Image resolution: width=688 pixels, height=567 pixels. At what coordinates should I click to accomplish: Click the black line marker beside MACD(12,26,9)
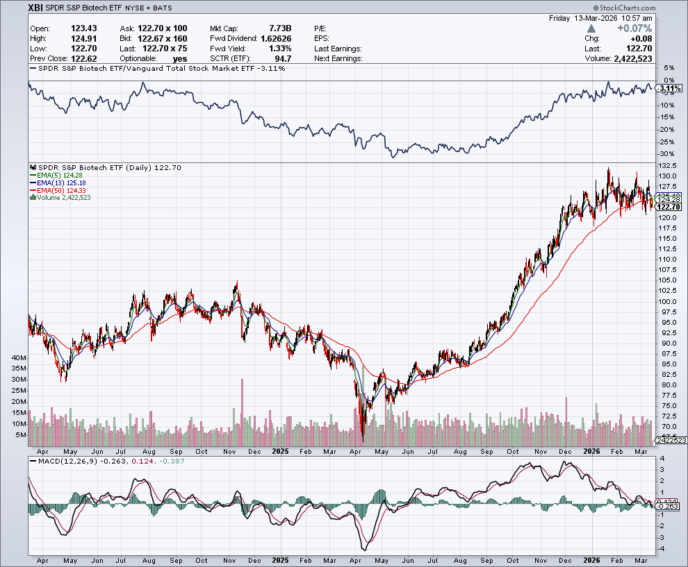click(x=33, y=462)
